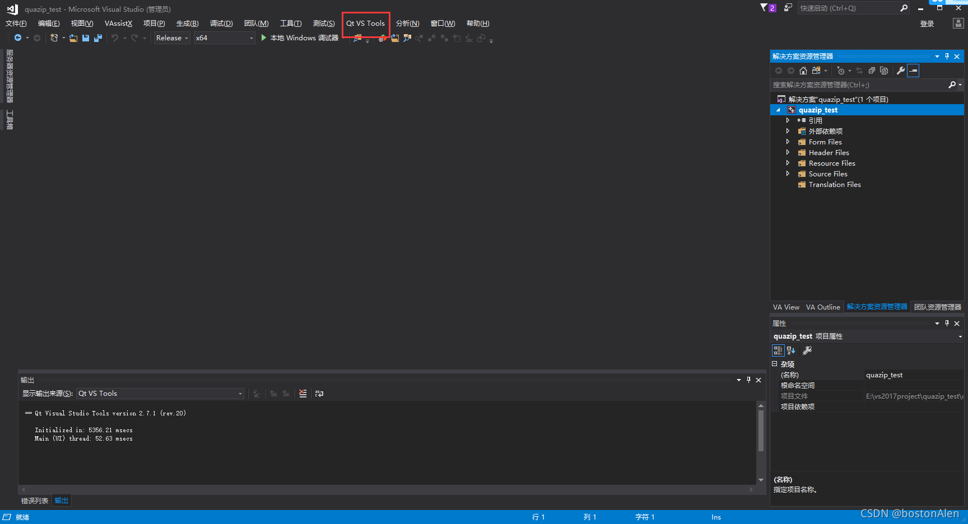Expand the Source Files folder
This screenshot has height=524, width=968.
[788, 174]
